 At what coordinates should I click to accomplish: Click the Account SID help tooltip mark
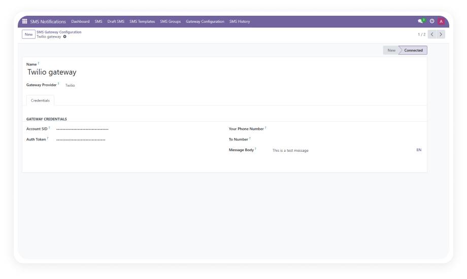(x=49, y=127)
